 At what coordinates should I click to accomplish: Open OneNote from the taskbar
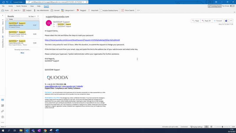coord(39,131)
